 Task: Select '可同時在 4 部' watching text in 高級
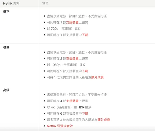click(x=56, y=101)
